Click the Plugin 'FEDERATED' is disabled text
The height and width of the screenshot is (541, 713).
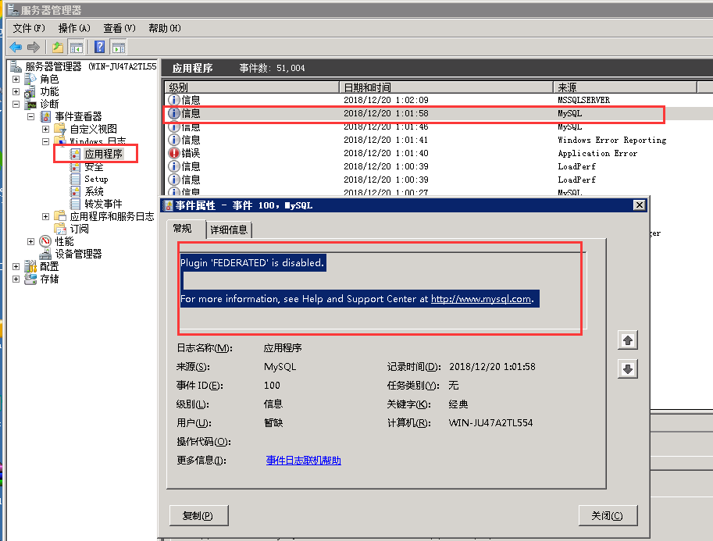click(252, 263)
